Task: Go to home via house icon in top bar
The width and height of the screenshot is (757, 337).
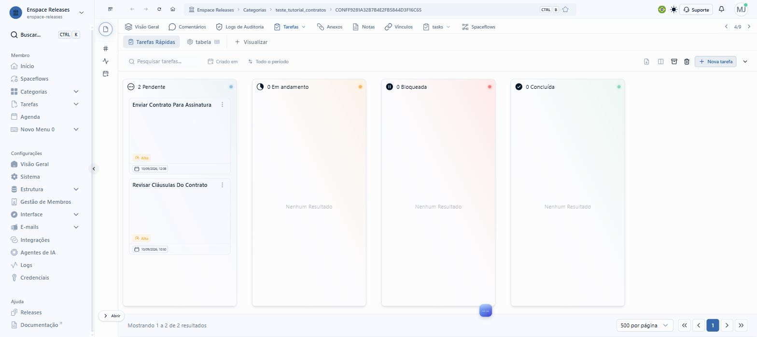Action: (x=173, y=9)
